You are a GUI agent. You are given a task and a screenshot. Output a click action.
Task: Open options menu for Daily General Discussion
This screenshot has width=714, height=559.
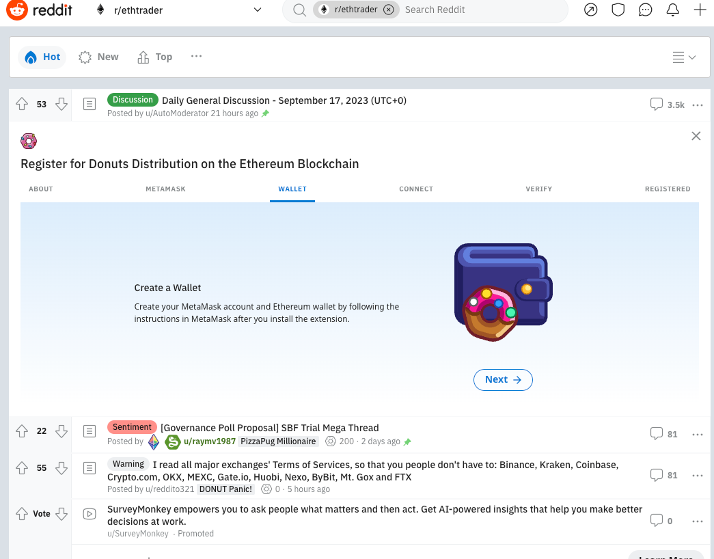coord(698,105)
